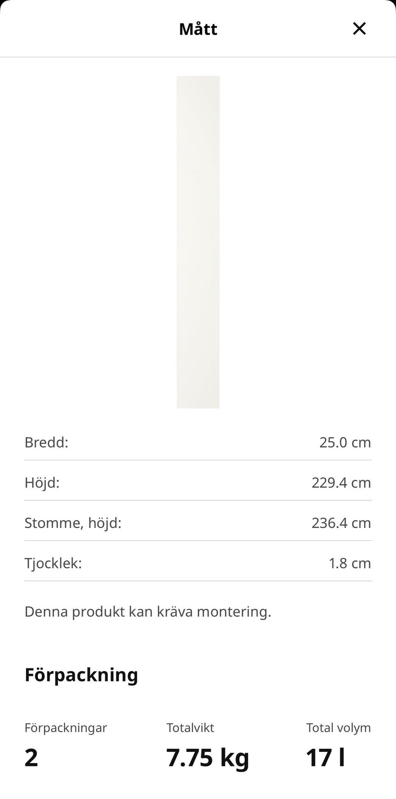Click the 229.4 cm height value

(341, 483)
